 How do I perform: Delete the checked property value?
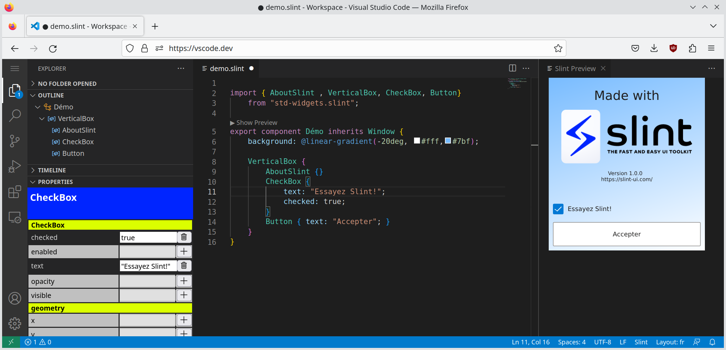tap(184, 237)
